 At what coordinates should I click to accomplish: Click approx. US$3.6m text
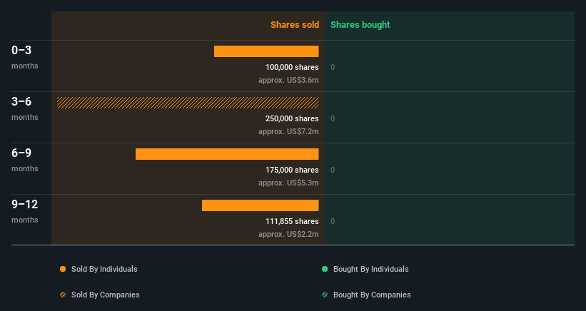point(288,81)
